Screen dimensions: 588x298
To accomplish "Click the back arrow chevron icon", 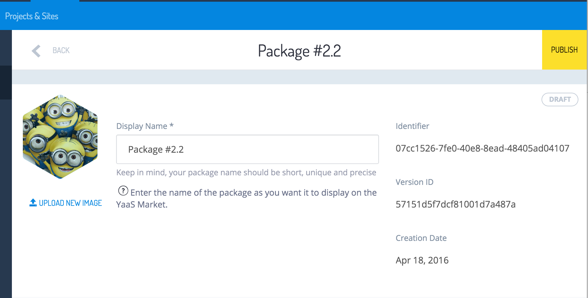I will coord(36,51).
